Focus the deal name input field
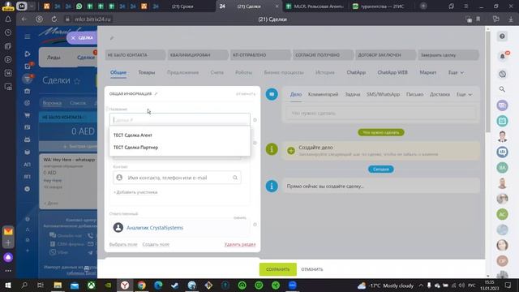 (180, 120)
